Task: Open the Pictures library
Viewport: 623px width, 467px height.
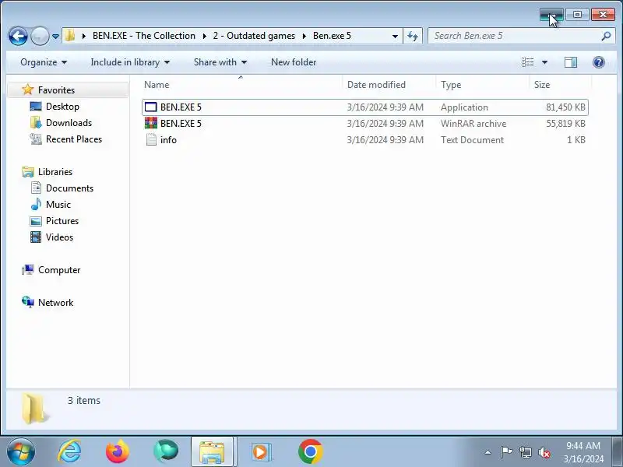Action: pyautogui.click(x=62, y=221)
